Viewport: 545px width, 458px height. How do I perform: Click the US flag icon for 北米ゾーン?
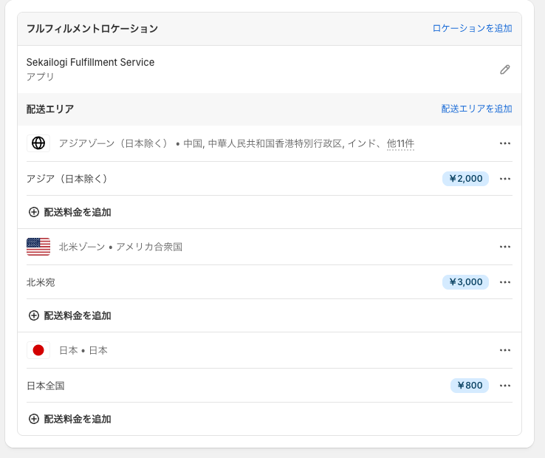pyautogui.click(x=38, y=247)
